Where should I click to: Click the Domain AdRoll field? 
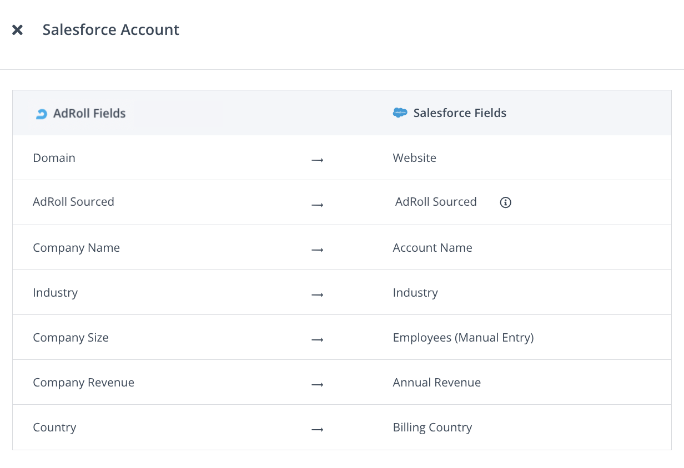[x=54, y=158]
